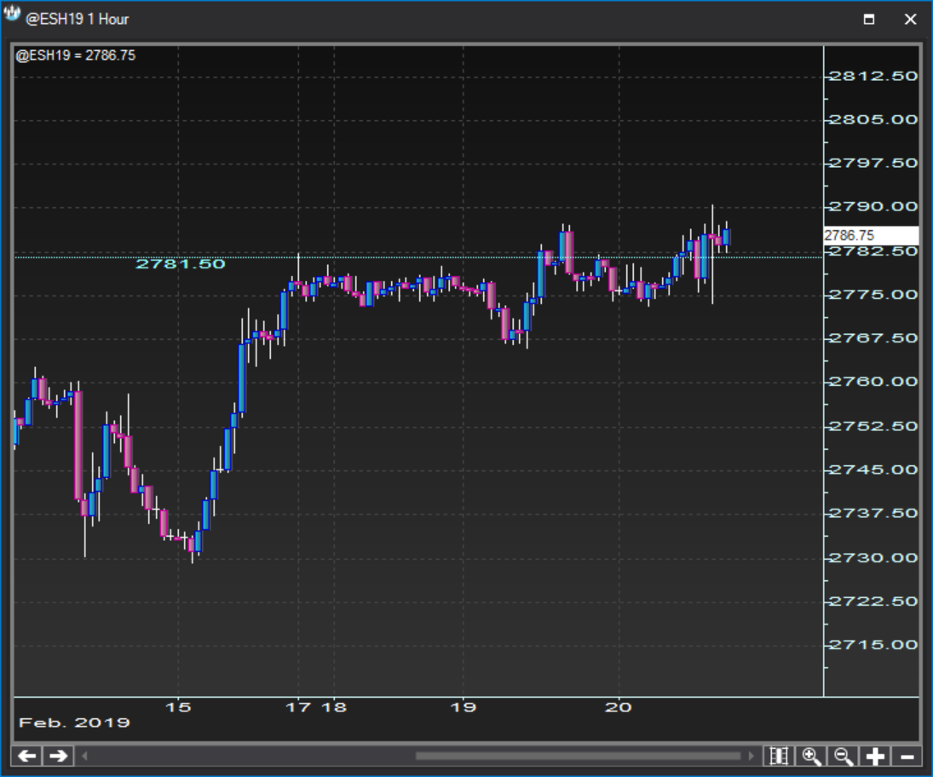Screen dimensions: 933x777
Task: Click the '@ESH19 1 Hour' window title
Action: [77, 19]
